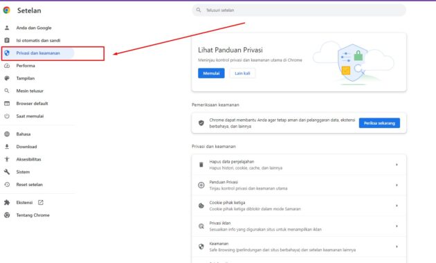Click the ad privacy icon for Privasi iklan
Viewport: 436px width, 263px height.
(201, 226)
